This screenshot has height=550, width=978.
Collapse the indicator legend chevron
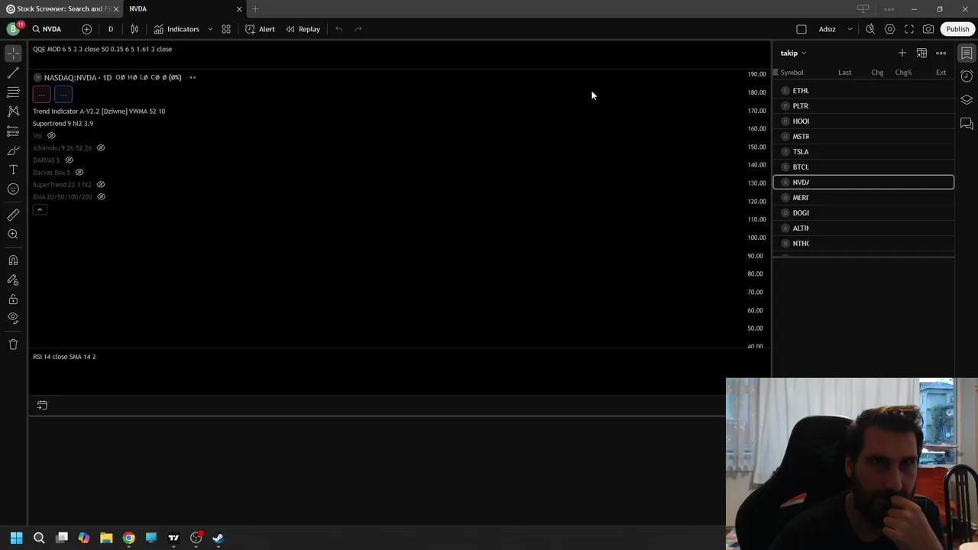pyautogui.click(x=40, y=209)
